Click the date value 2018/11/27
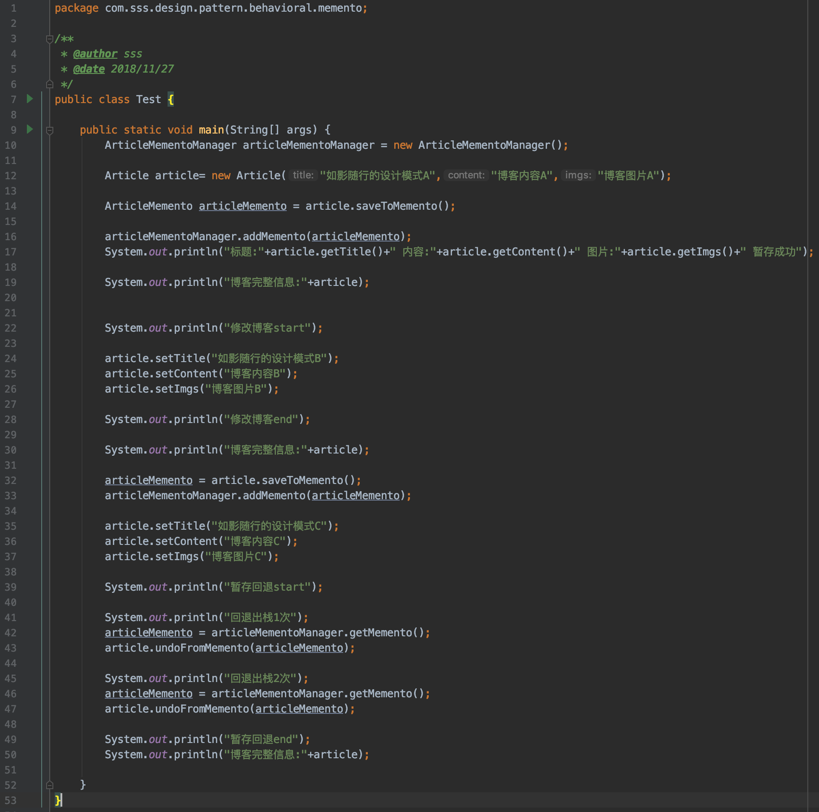 pyautogui.click(x=142, y=69)
